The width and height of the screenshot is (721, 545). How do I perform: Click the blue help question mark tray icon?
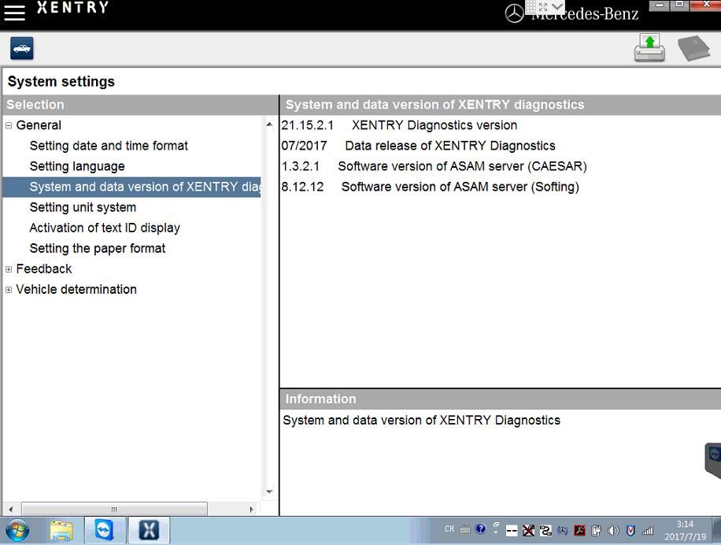click(x=480, y=529)
